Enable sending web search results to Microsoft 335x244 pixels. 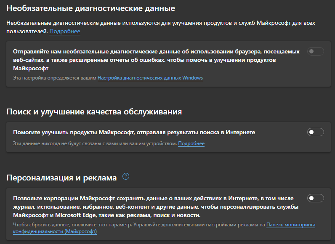pos(316,133)
